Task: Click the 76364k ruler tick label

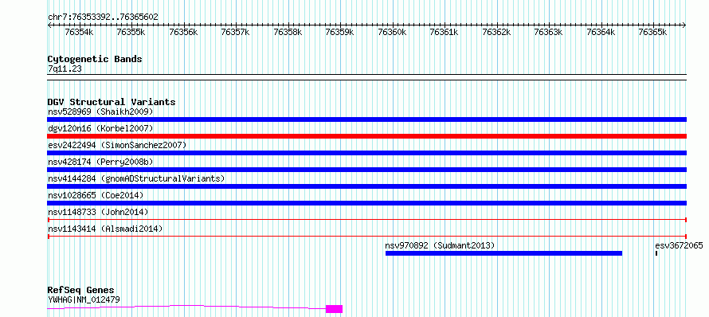Action: pyautogui.click(x=601, y=32)
